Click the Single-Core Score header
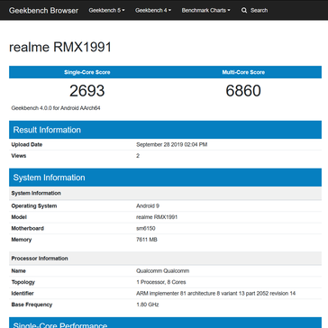This screenshot has height=328, width=328. tap(87, 72)
